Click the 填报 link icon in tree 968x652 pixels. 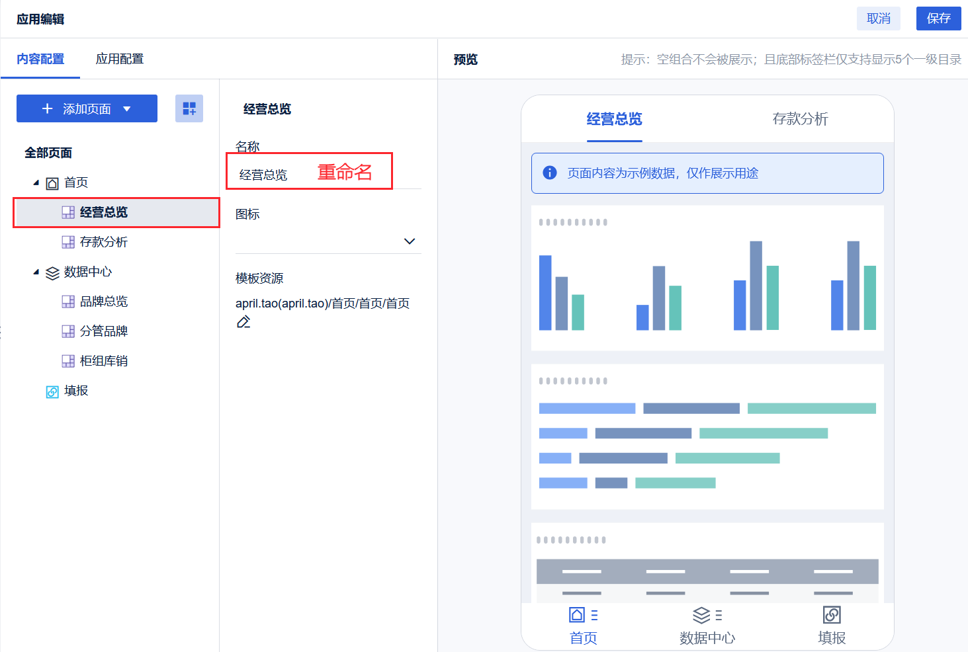tap(52, 391)
